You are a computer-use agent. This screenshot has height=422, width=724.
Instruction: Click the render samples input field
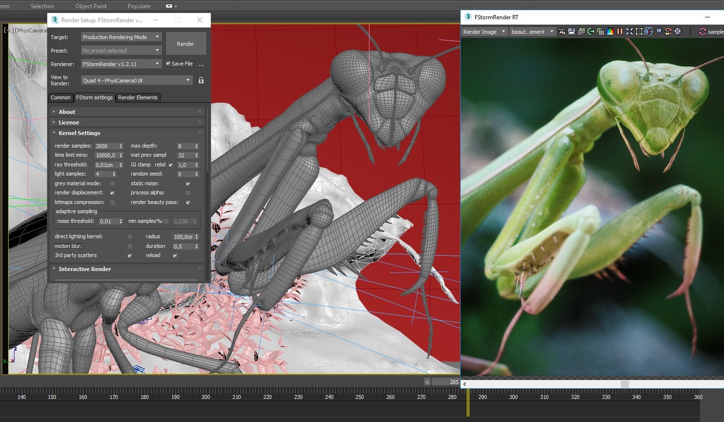tap(105, 146)
